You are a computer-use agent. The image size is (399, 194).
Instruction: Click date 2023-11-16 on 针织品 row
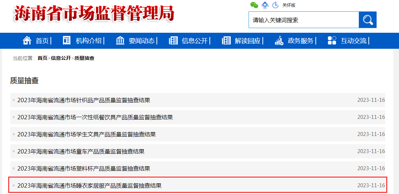[371, 100]
